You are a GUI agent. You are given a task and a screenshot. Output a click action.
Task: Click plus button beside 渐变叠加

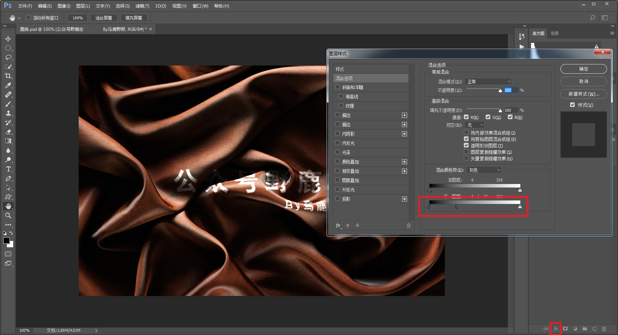404,171
